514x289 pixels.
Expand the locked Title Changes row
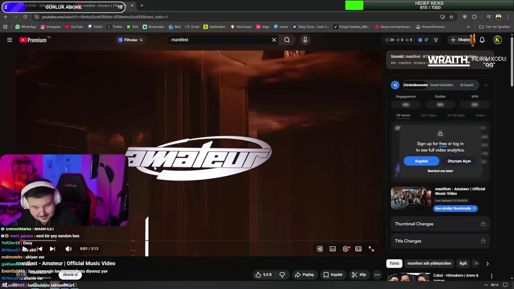(x=440, y=241)
